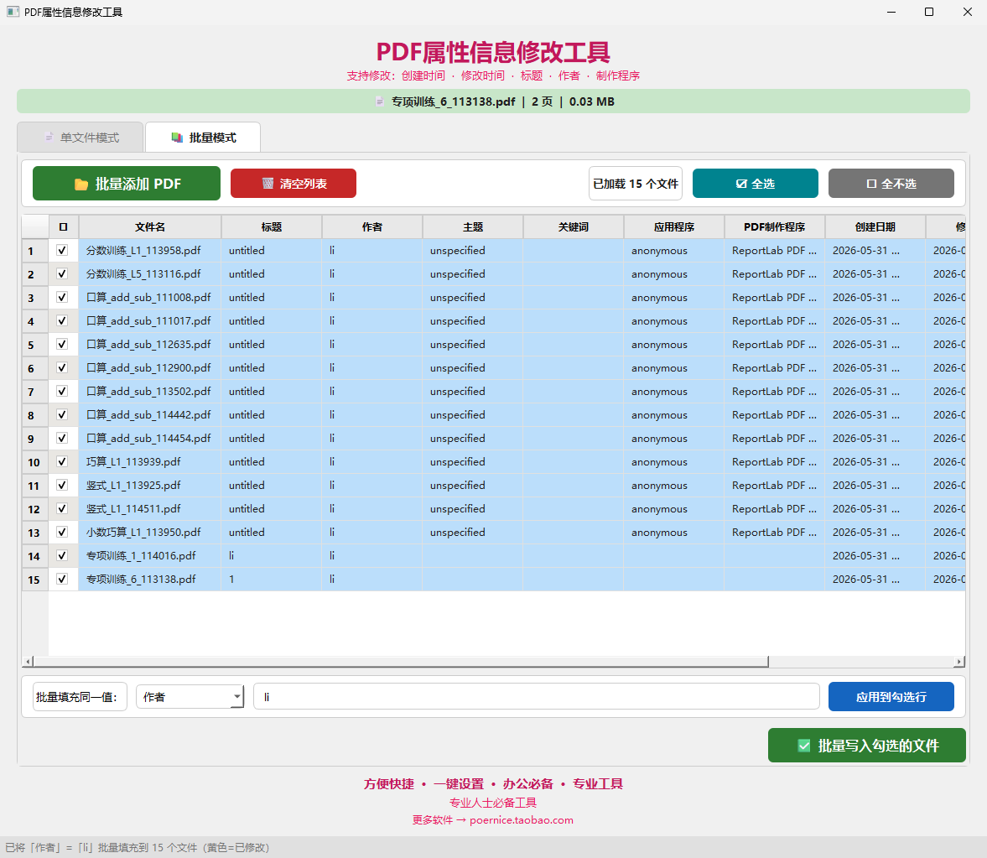
Task: Click the right arrow of horizontal scrollbar
Action: tap(959, 662)
